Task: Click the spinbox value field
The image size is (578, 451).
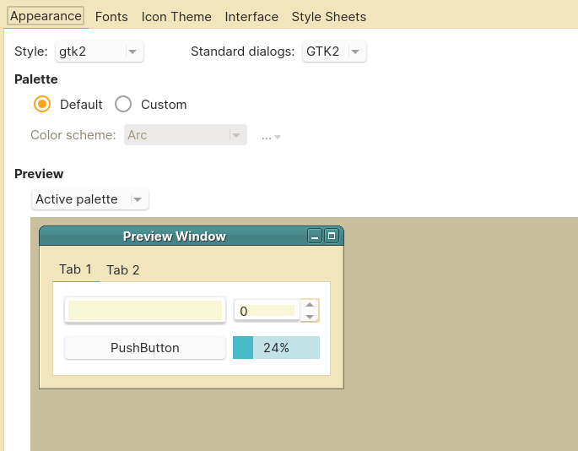Action: [266, 311]
